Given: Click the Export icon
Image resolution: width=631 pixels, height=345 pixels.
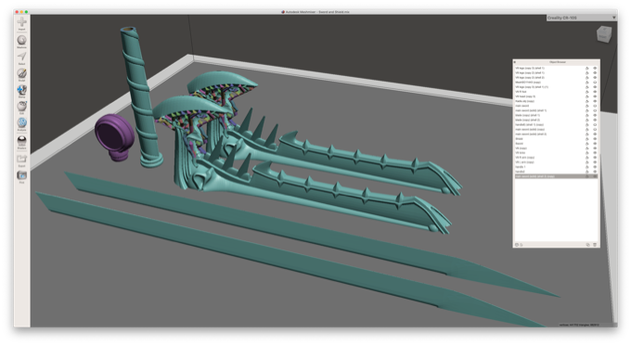Looking at the screenshot, I should click(21, 159).
